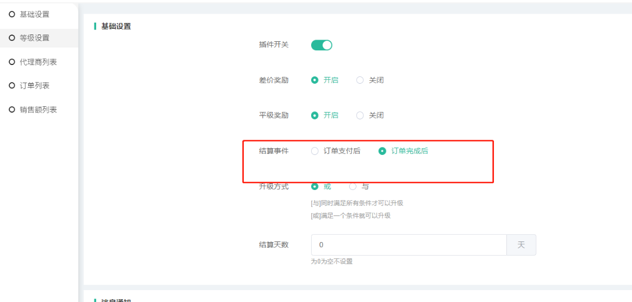632x302 pixels.
Task: Open 基础设置 in the sidebar menu
Action: pyautogui.click(x=34, y=14)
